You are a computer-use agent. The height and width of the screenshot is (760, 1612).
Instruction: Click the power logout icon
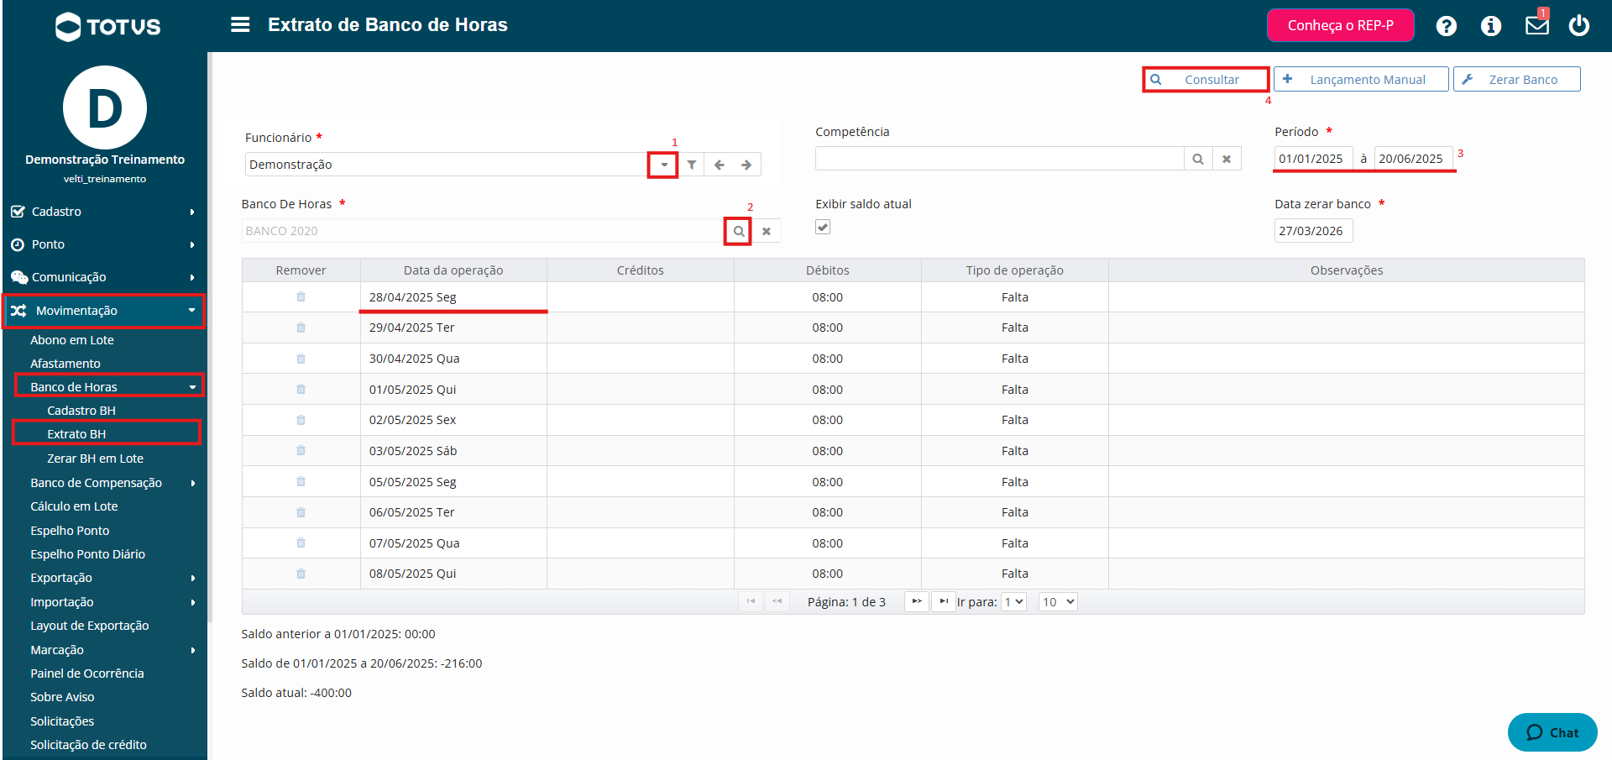[x=1579, y=25]
